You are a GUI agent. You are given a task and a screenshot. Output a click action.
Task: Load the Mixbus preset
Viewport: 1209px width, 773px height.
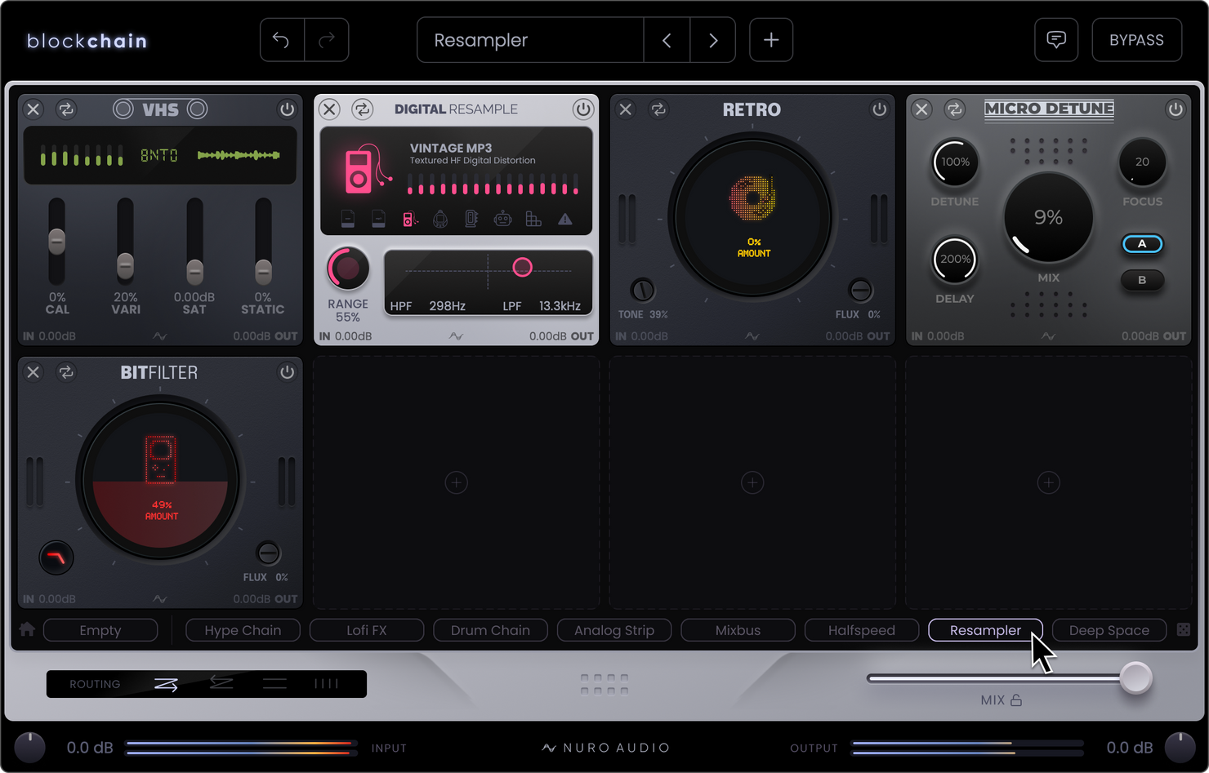click(x=738, y=630)
